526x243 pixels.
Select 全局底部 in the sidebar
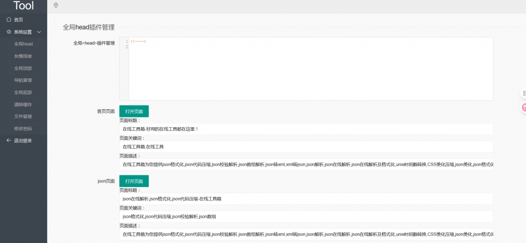coord(23,92)
